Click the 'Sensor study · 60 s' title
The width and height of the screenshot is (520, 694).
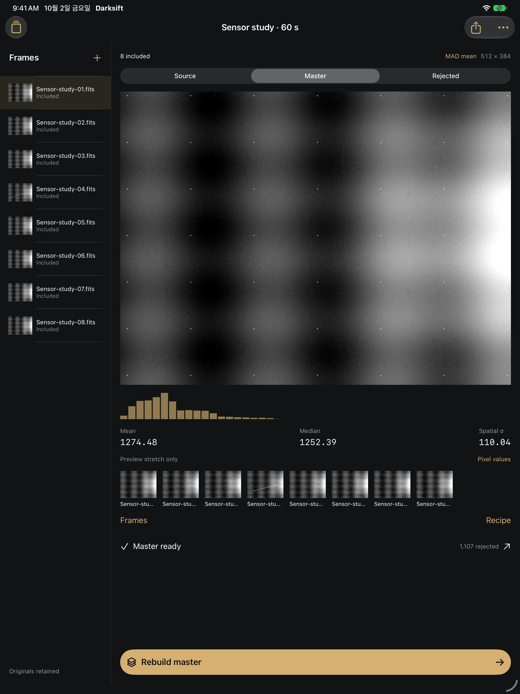[x=260, y=27]
